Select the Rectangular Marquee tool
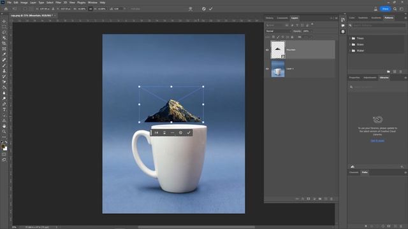408x229 pixels. point(4,27)
